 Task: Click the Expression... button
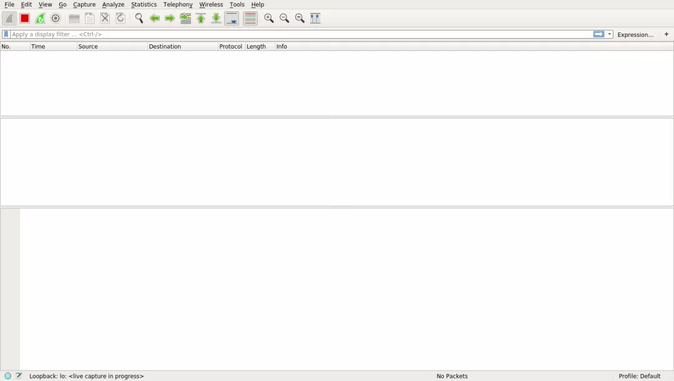pyautogui.click(x=635, y=34)
